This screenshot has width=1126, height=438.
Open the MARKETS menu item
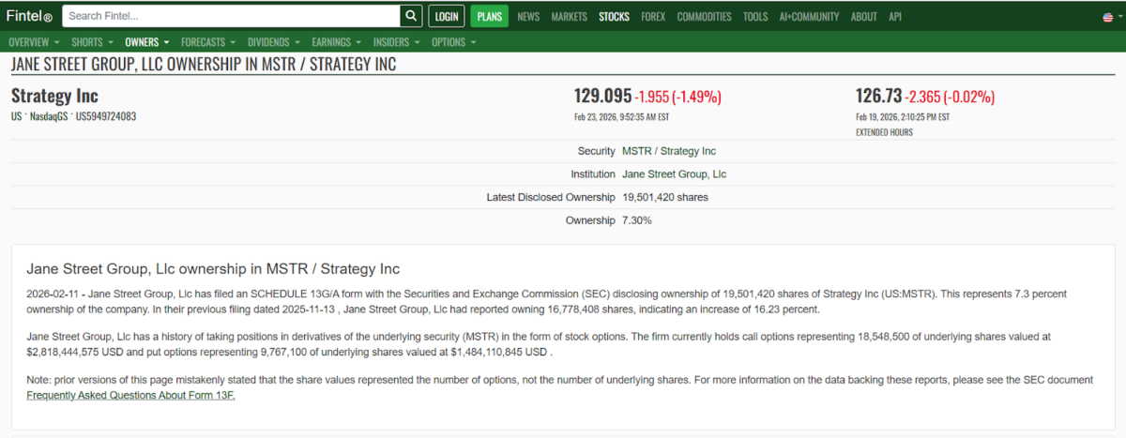pos(570,17)
